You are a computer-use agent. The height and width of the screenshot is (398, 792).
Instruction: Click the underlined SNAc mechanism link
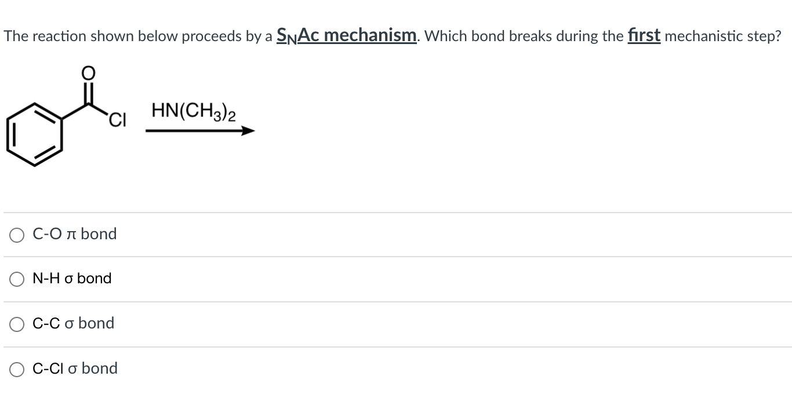[x=346, y=35]
